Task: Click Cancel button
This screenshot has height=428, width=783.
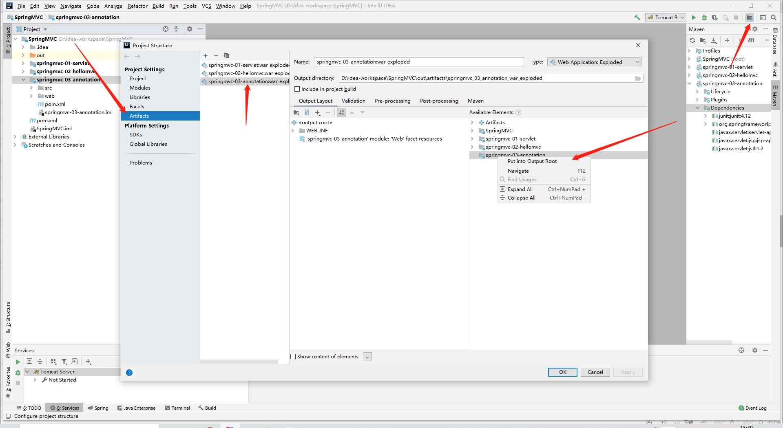Action: 595,372
